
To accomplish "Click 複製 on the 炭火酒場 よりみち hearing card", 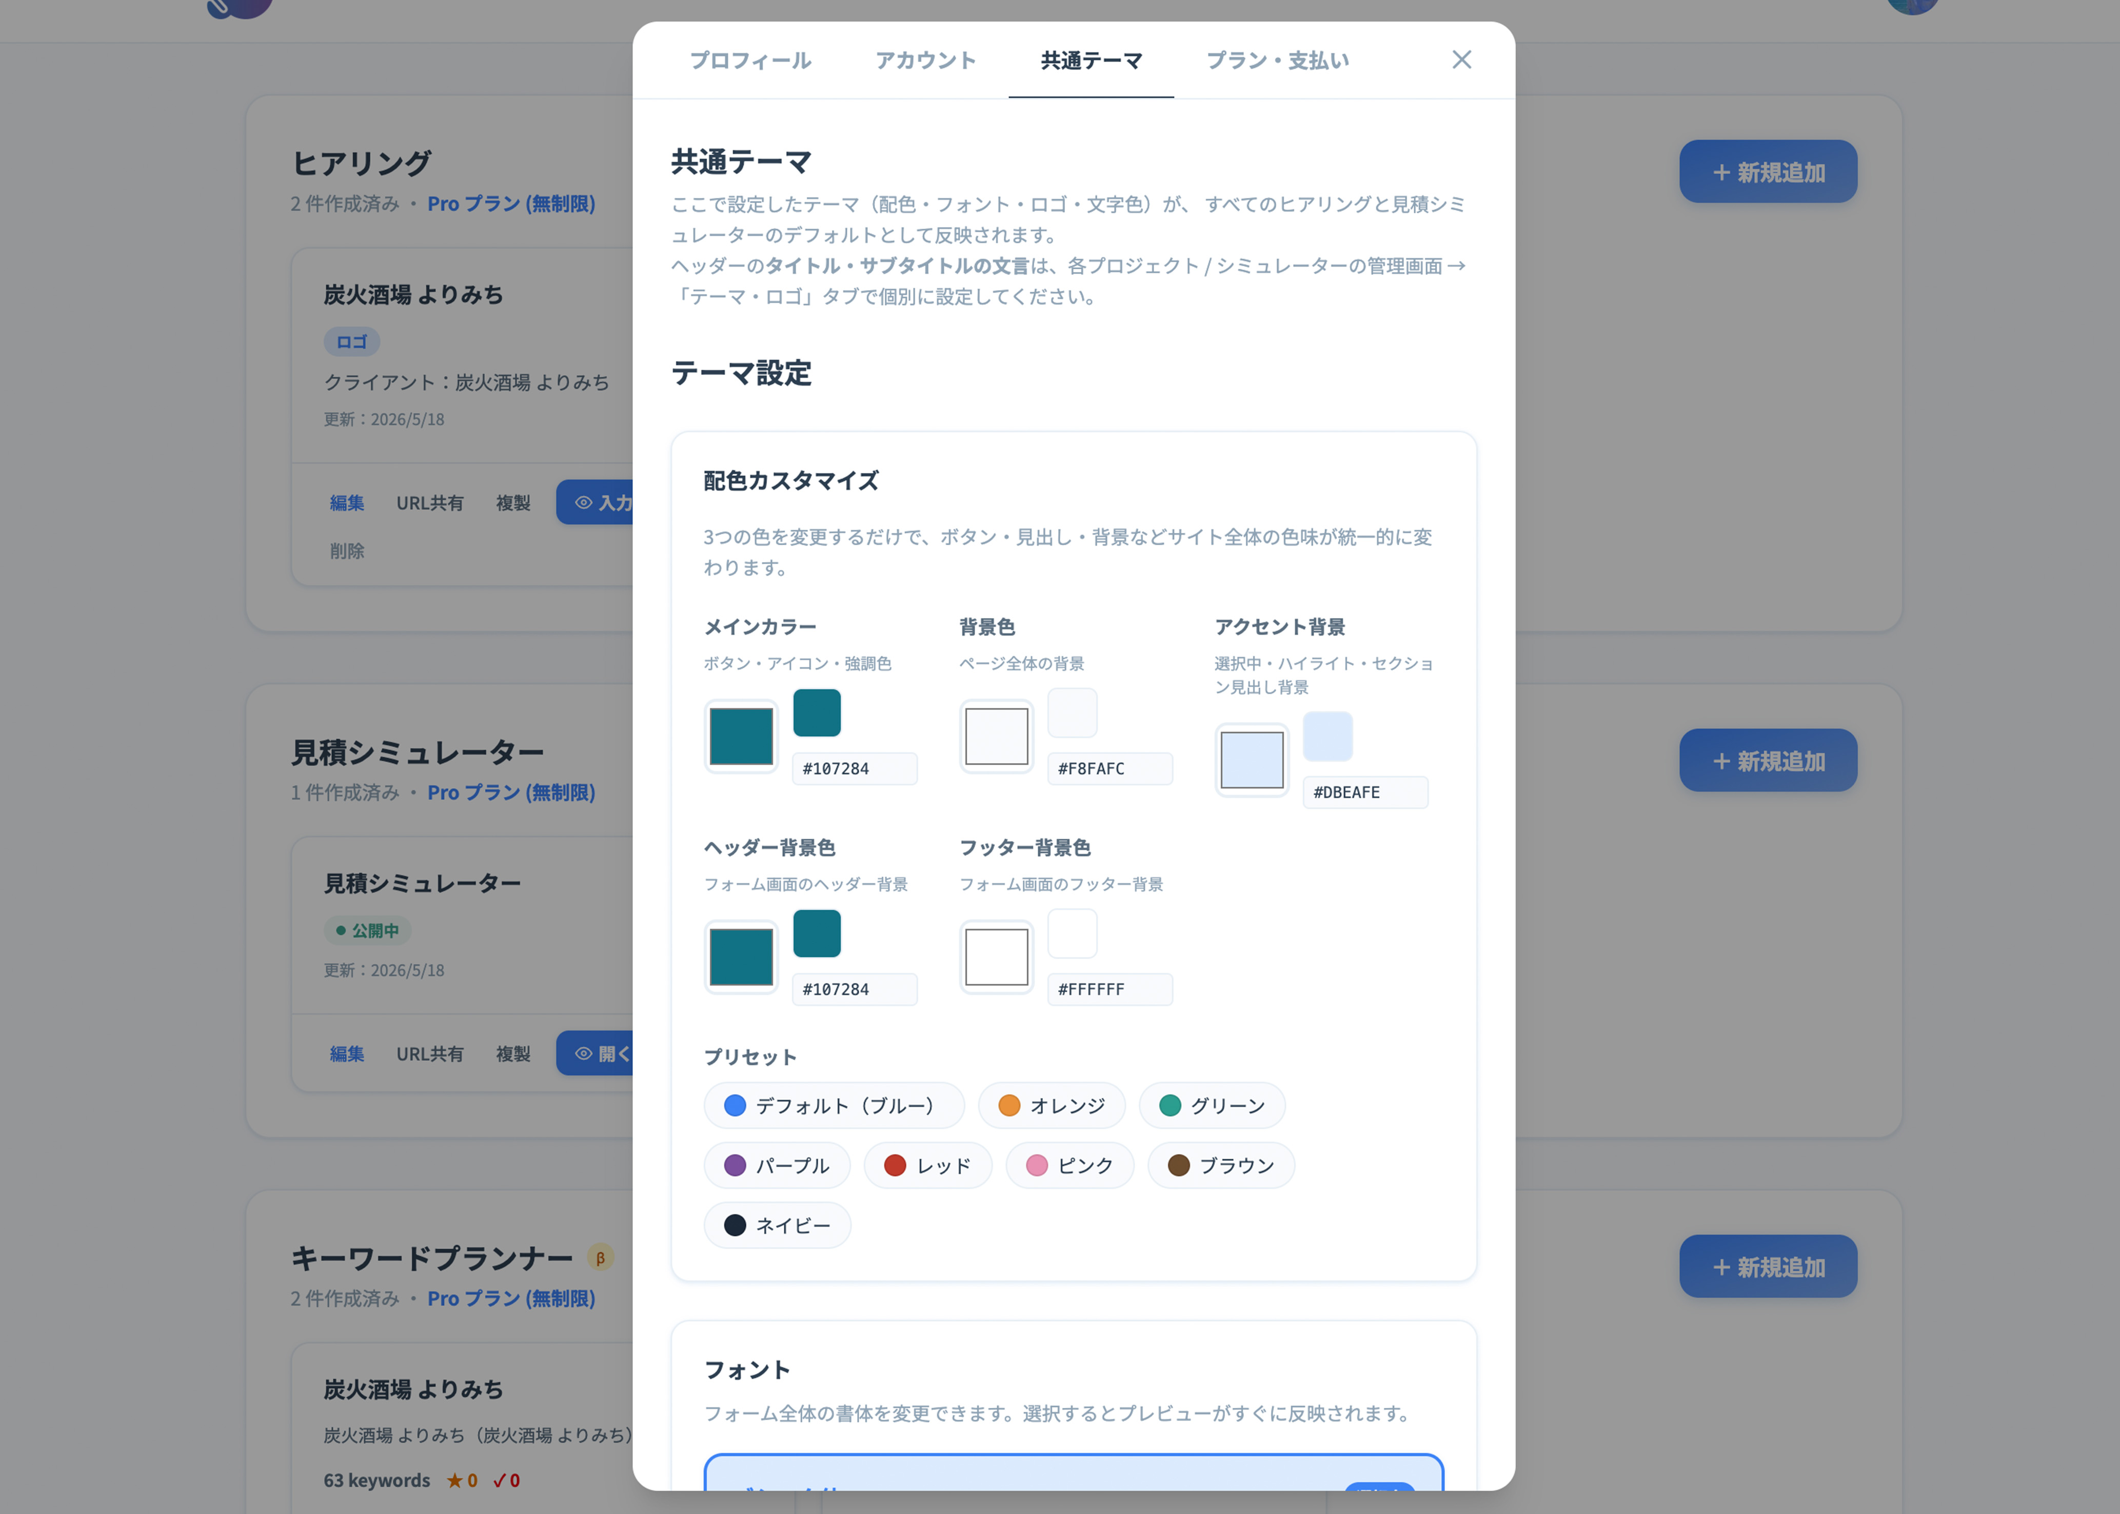I will click(x=513, y=503).
